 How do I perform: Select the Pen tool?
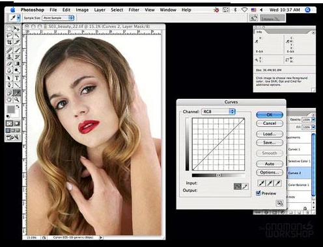point(9,85)
